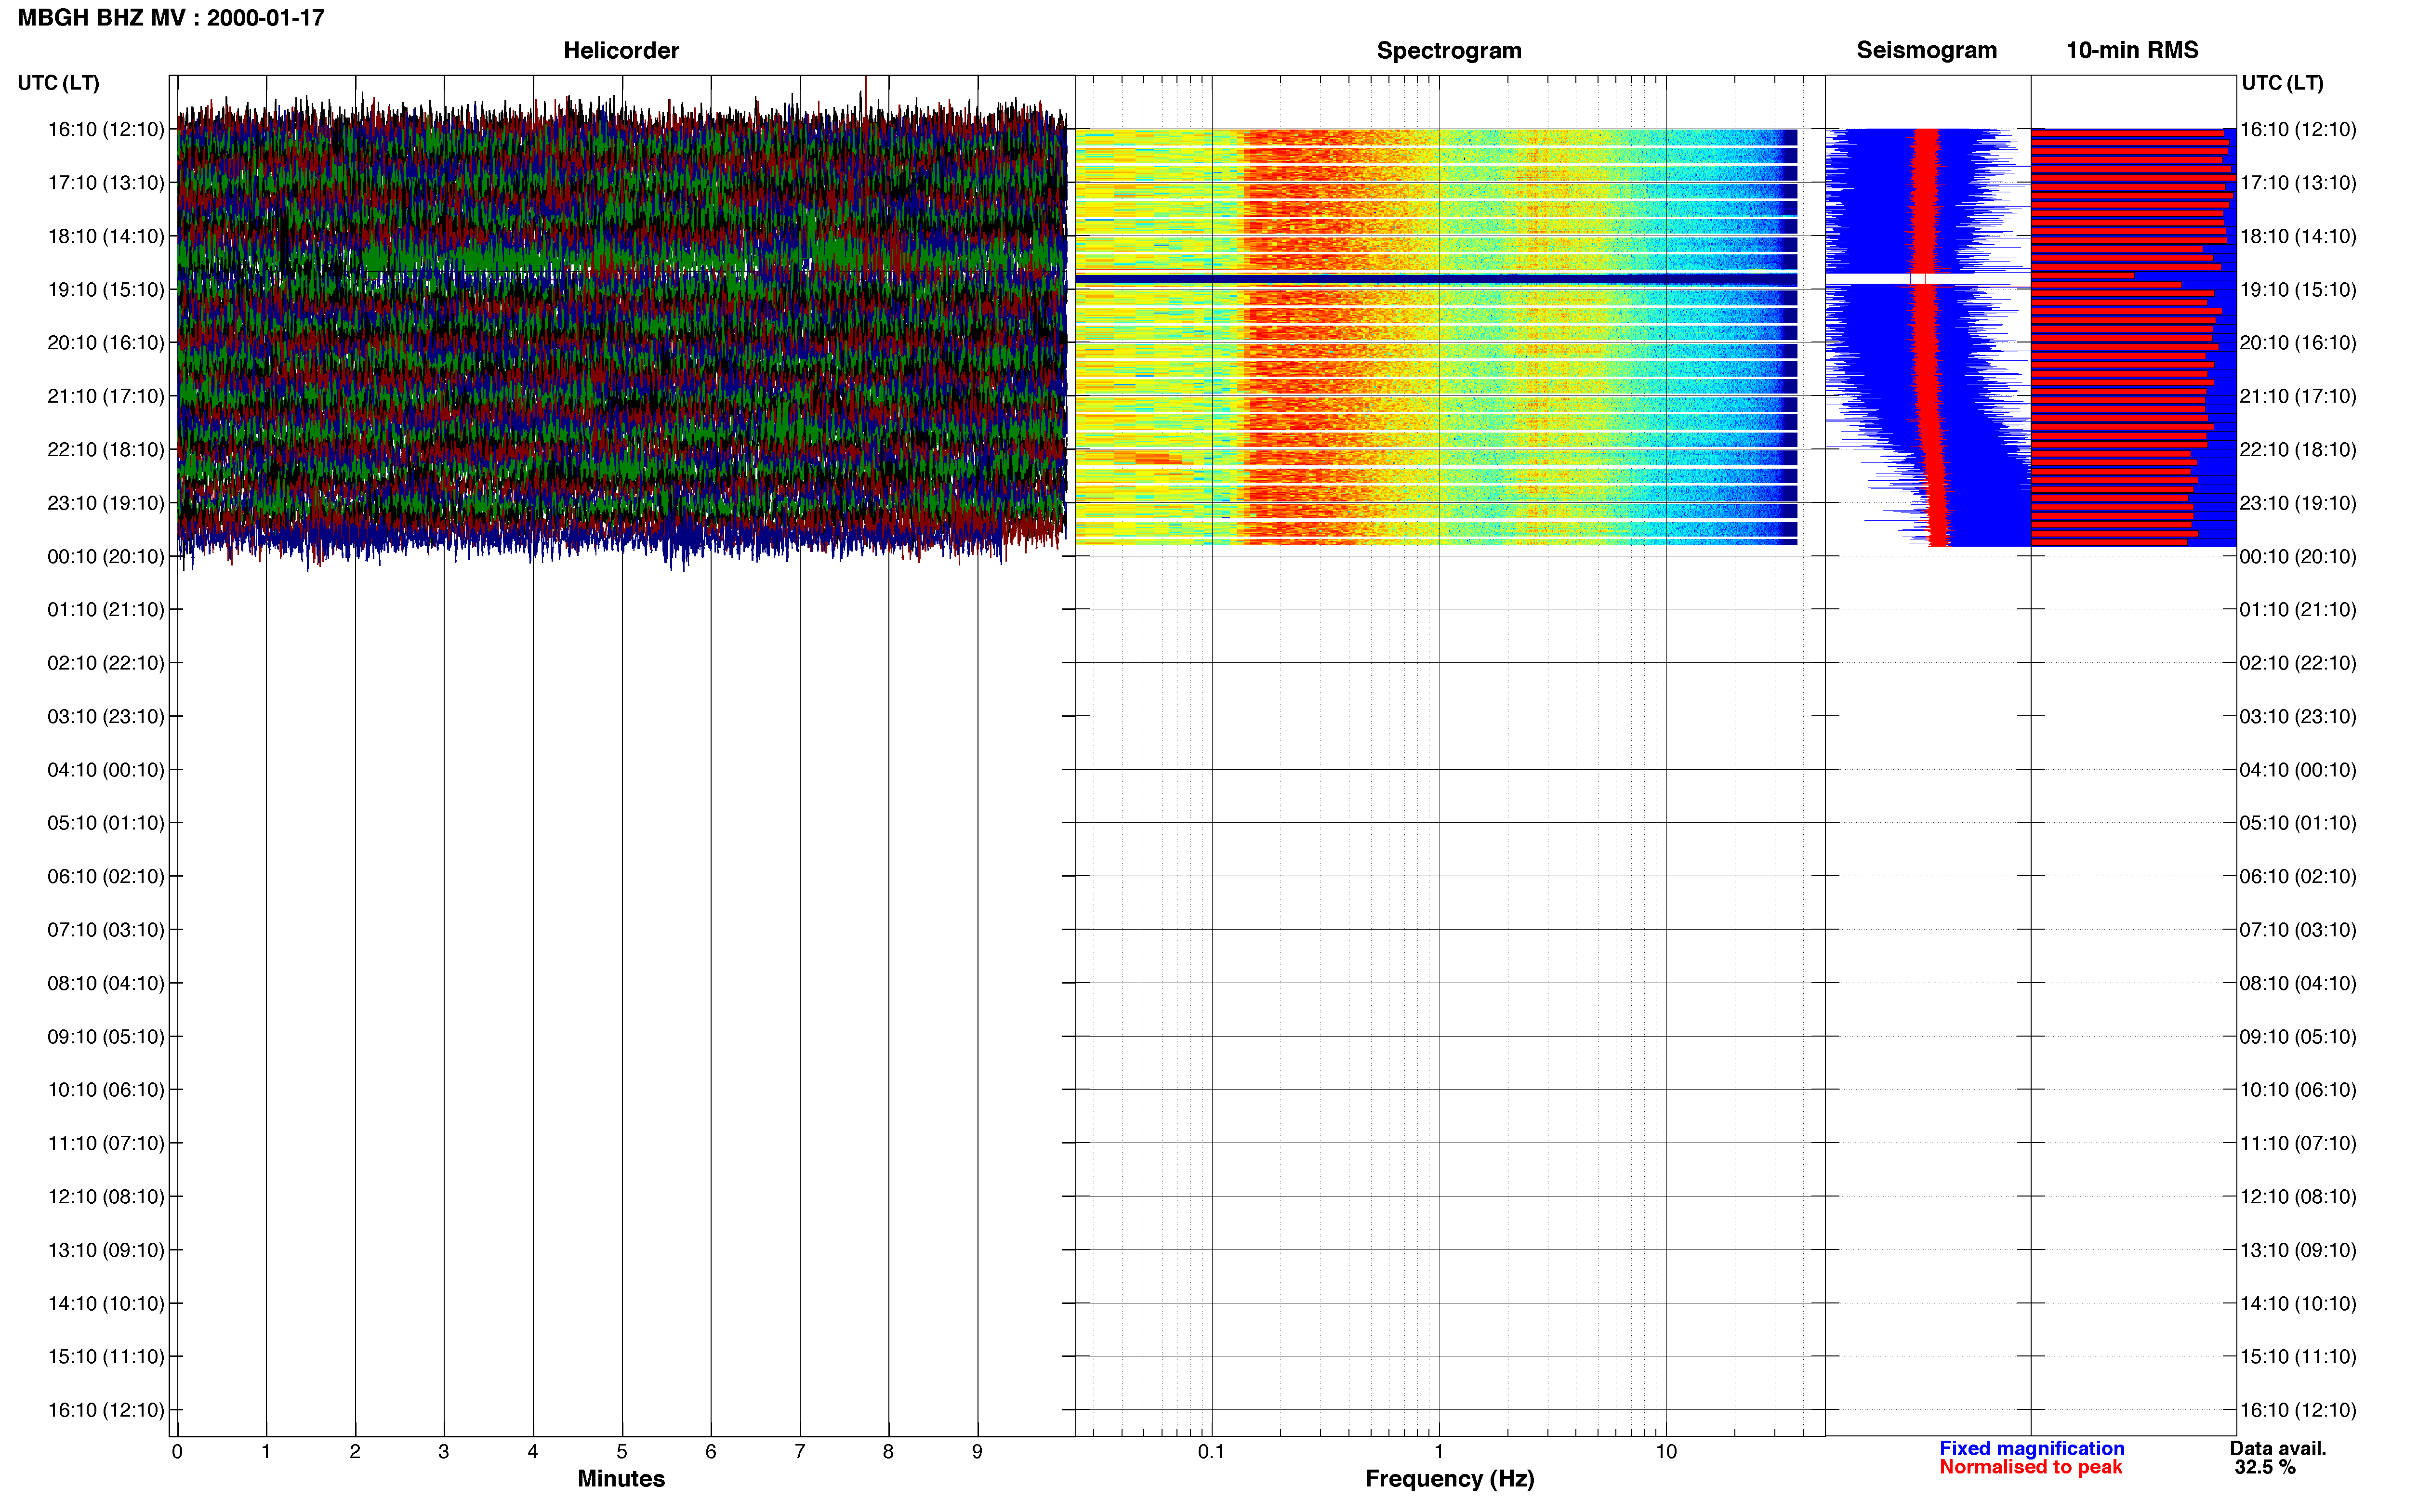2418x1512 pixels.
Task: Click the UTC (LT) label beside the Helicorder
Action: pos(58,83)
